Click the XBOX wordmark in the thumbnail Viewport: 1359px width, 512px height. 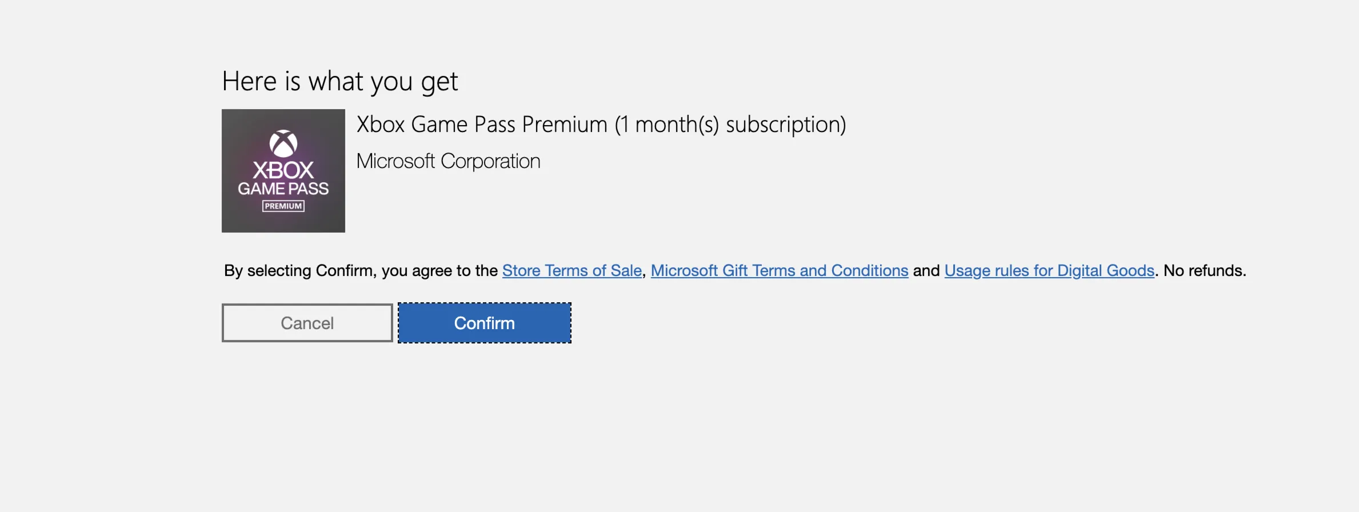283,170
